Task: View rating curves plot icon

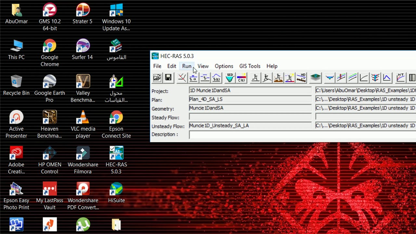Action: pos(364,78)
